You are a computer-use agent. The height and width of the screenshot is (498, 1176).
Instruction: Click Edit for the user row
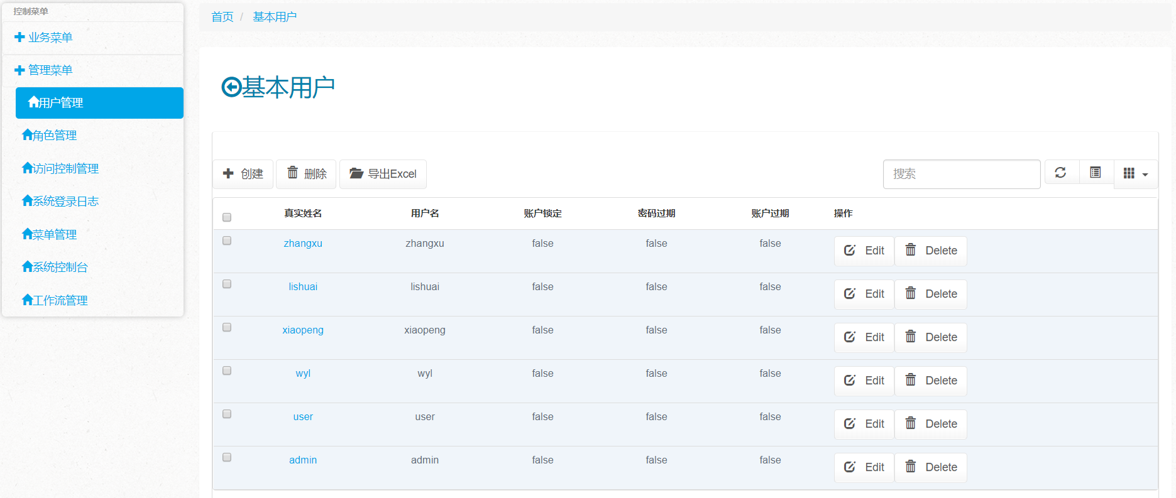pyautogui.click(x=864, y=425)
